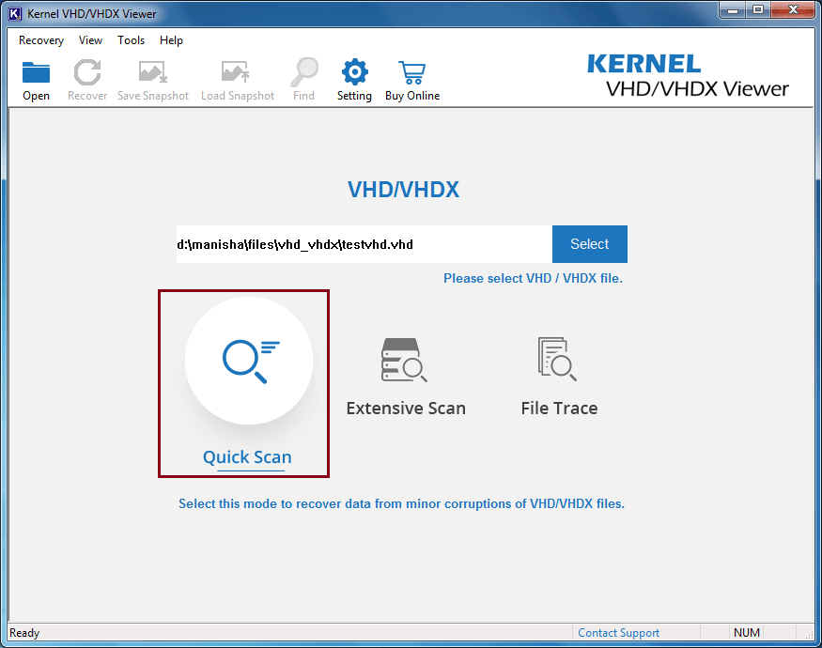Click the minor corruptions mode description text
This screenshot has width=822, height=648.
[401, 503]
